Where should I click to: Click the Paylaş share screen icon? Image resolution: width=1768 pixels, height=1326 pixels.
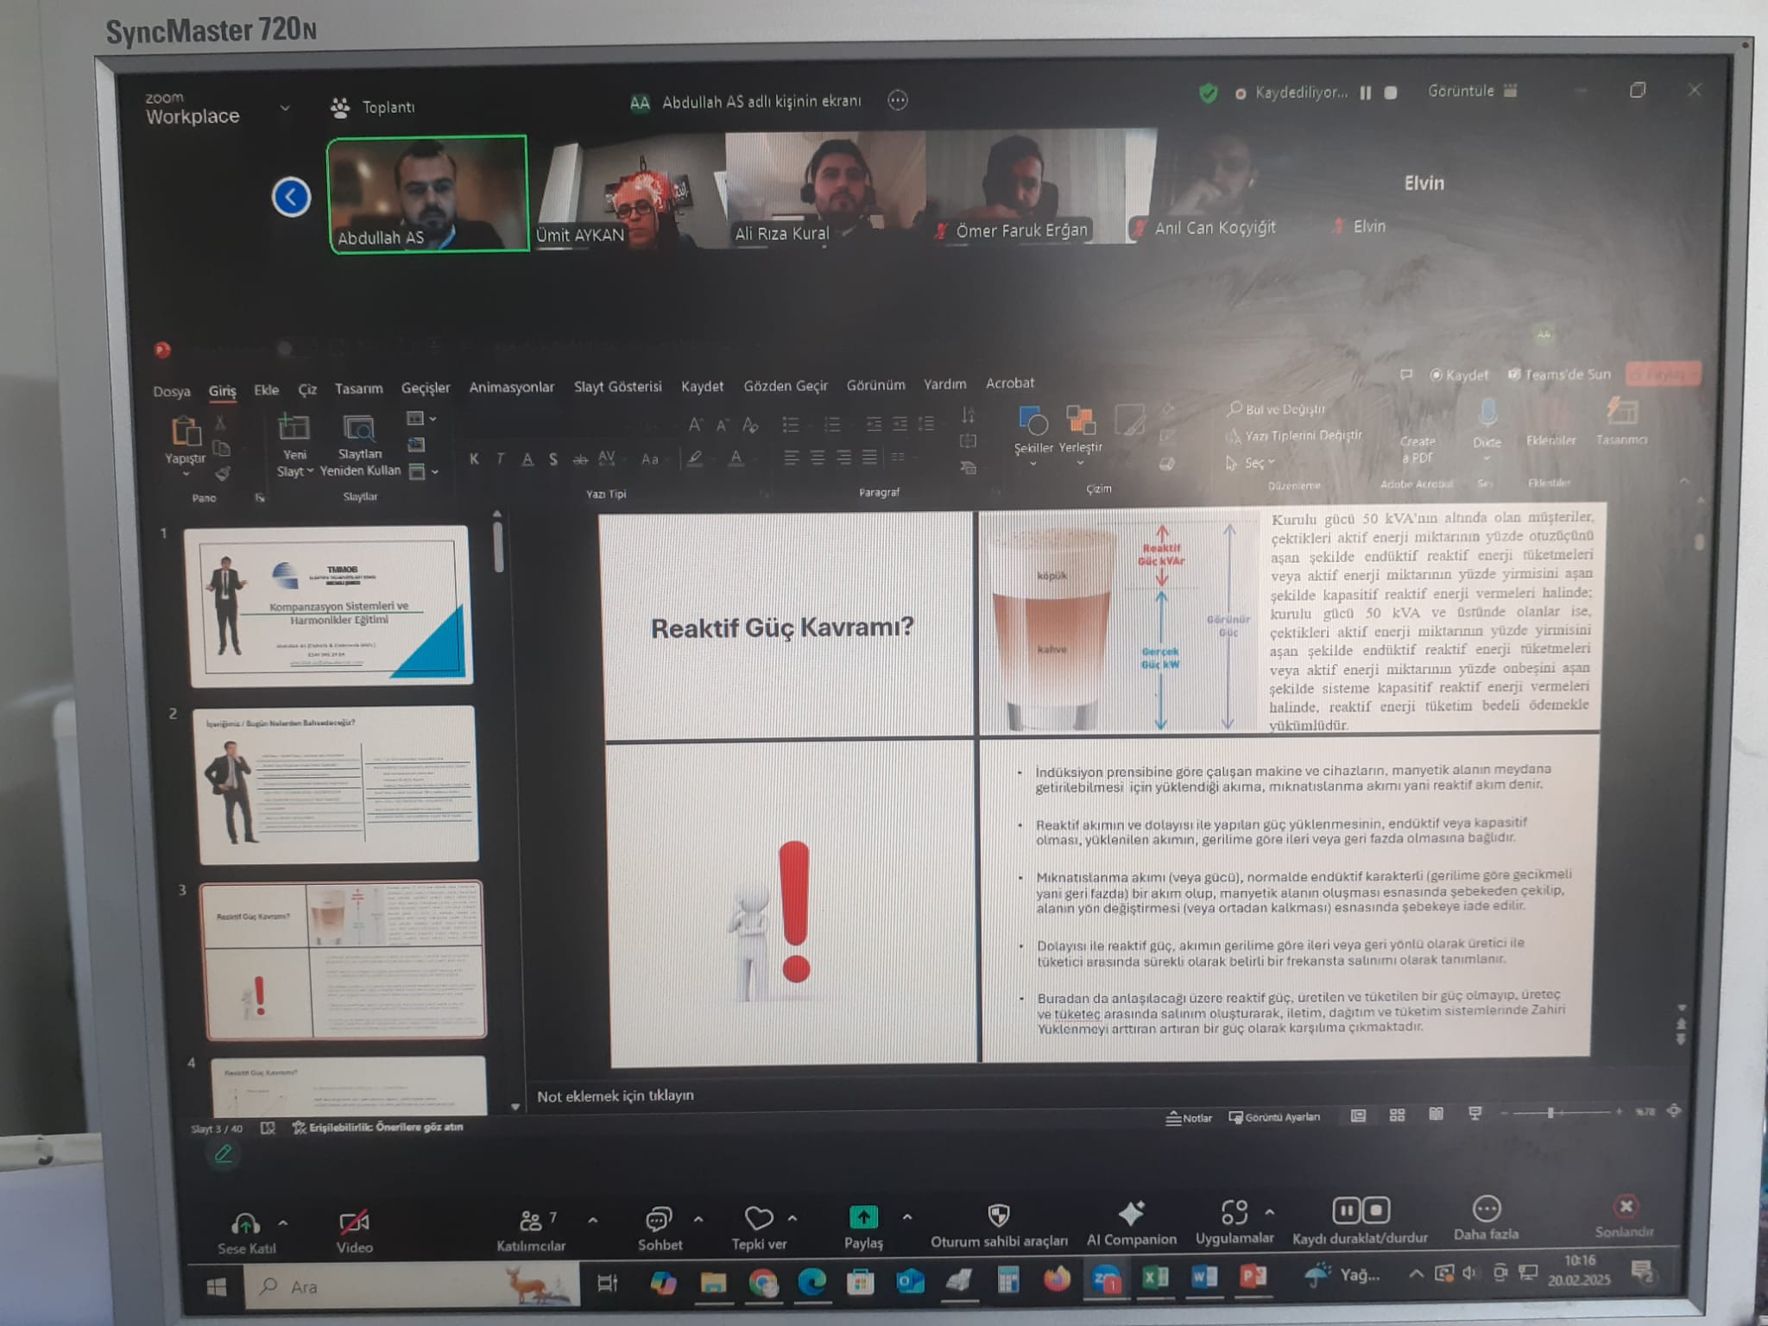click(x=862, y=1217)
